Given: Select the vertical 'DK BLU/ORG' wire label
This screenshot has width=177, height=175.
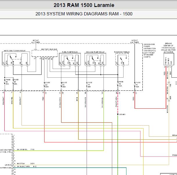Looking at the screenshot, I should click(60, 102).
